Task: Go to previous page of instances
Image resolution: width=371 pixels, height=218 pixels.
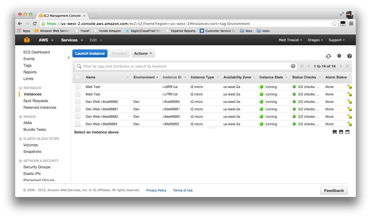Action: pos(309,66)
